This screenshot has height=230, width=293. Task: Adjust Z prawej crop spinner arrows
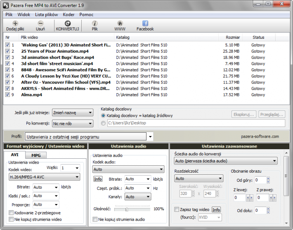273,198
